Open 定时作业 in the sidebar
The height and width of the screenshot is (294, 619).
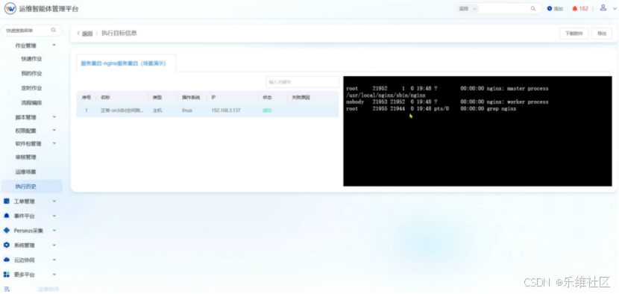31,88
